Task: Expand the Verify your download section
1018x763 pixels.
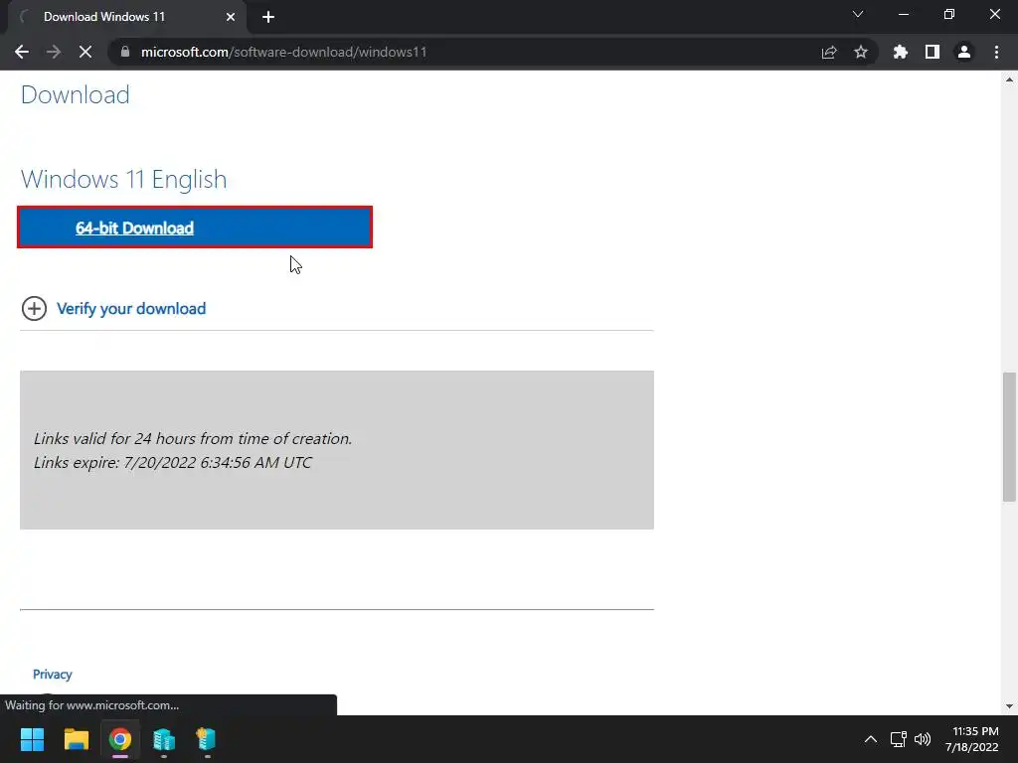Action: tap(34, 309)
